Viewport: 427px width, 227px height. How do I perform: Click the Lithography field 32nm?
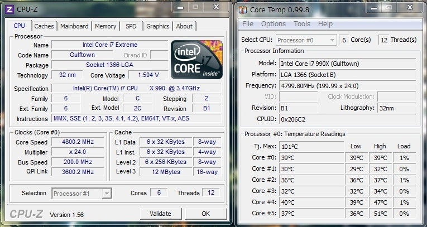(x=396, y=108)
